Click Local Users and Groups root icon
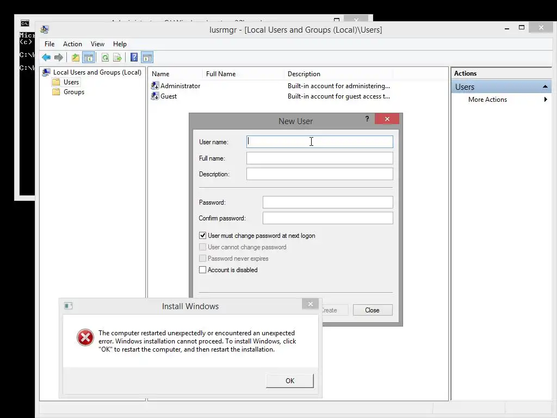The height and width of the screenshot is (418, 557). pos(46,72)
